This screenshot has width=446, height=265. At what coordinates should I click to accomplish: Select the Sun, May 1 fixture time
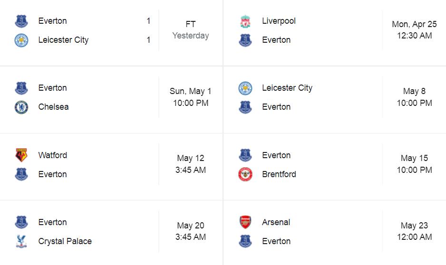tap(191, 97)
